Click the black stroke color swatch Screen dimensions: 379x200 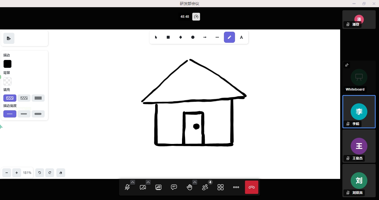7,64
